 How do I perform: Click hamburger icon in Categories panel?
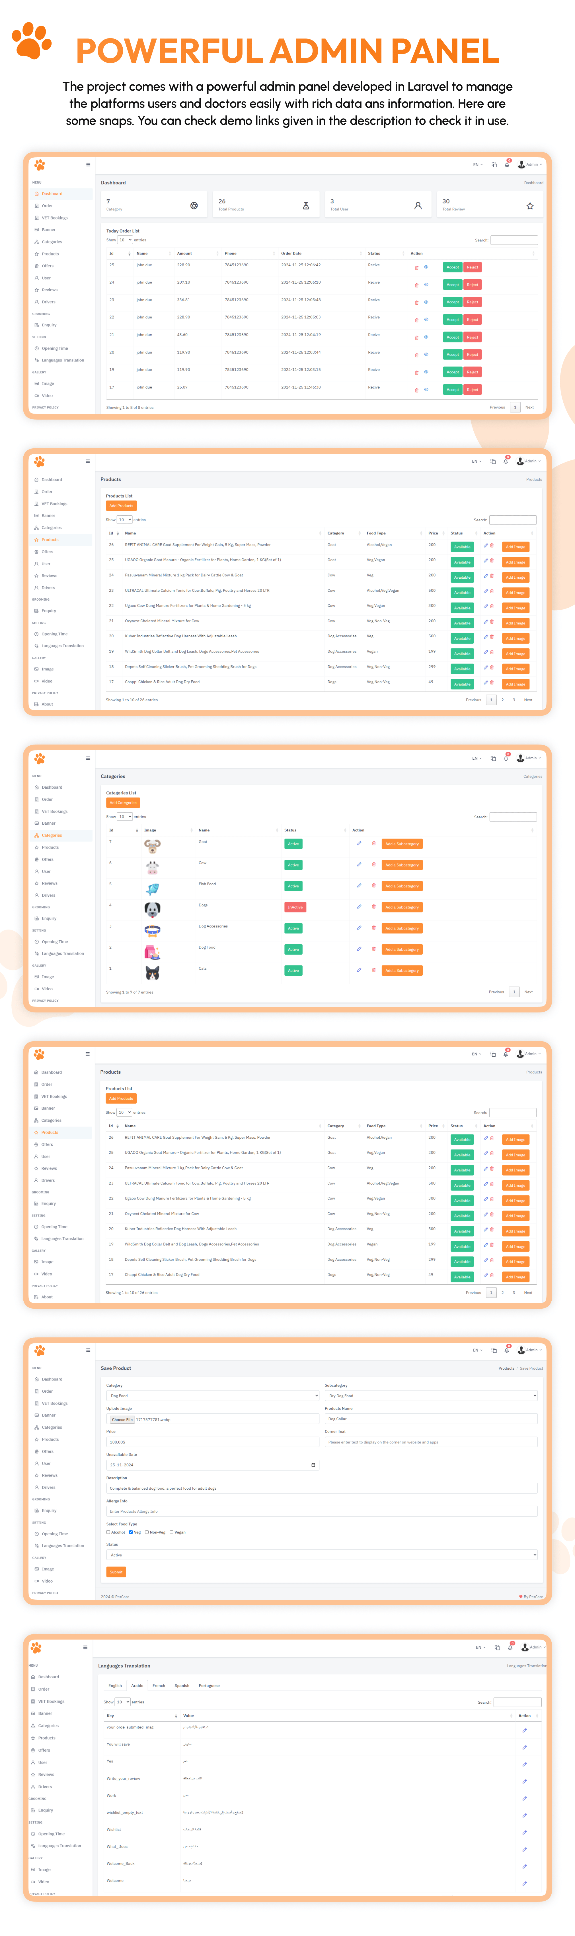click(x=88, y=758)
